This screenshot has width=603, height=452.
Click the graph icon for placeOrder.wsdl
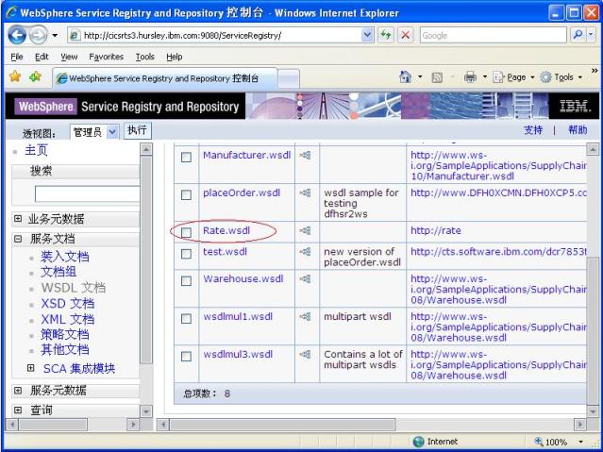coord(306,193)
